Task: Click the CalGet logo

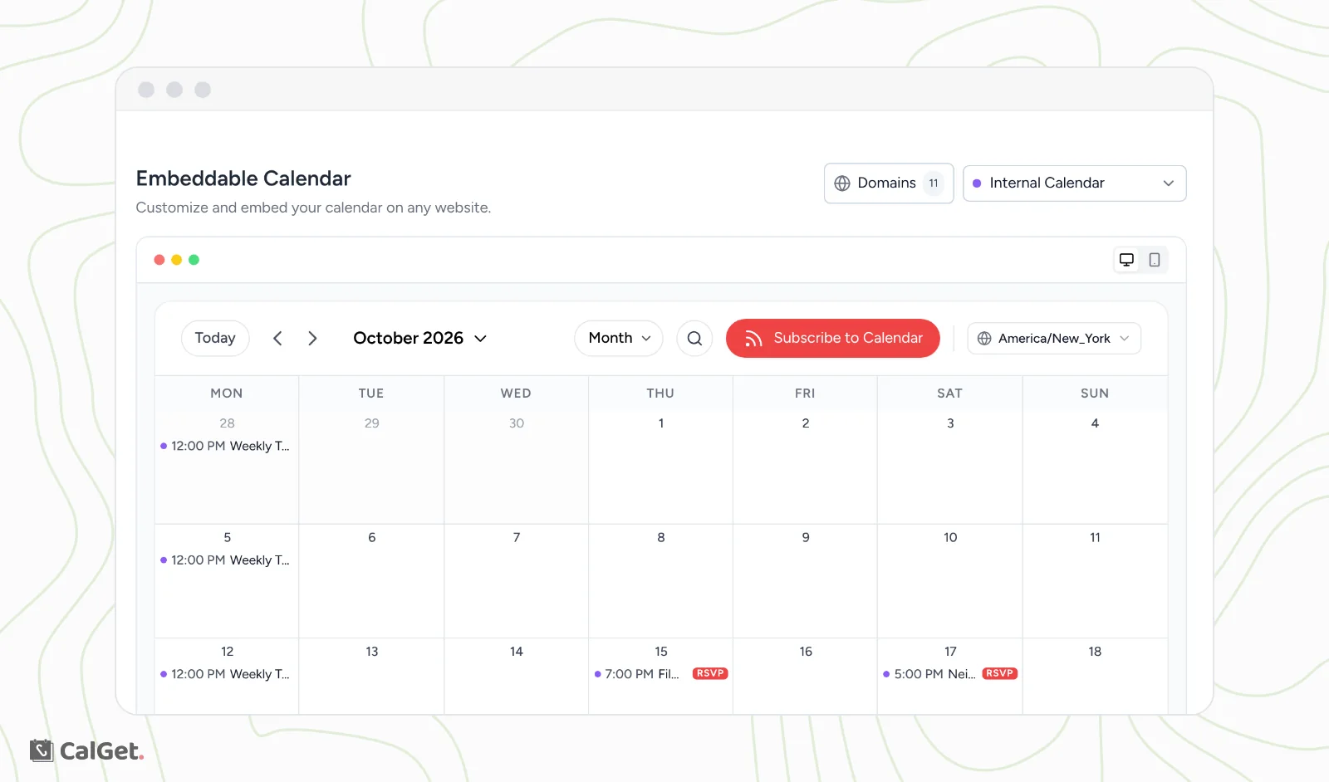Action: (86, 750)
